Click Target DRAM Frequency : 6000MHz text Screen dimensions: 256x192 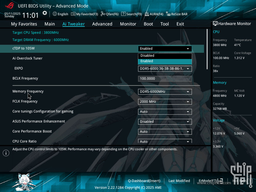[x=41, y=40]
